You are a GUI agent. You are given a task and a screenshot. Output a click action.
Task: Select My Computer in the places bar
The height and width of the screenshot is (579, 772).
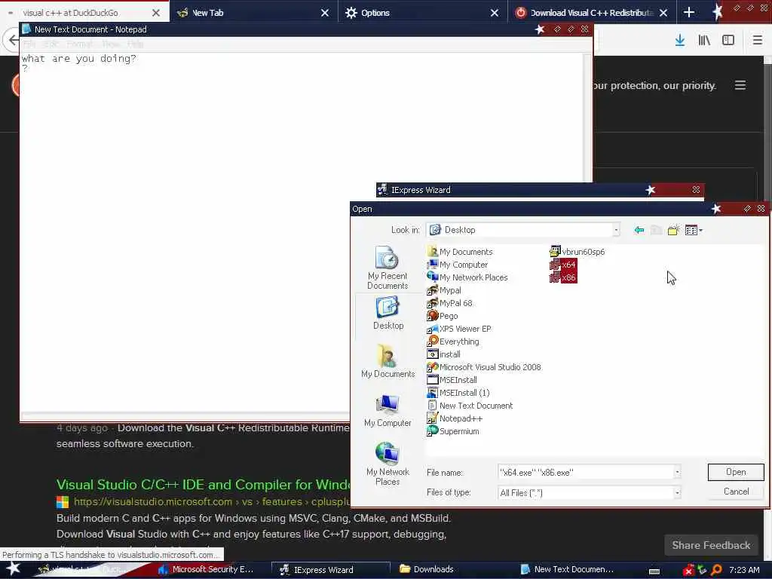click(388, 411)
